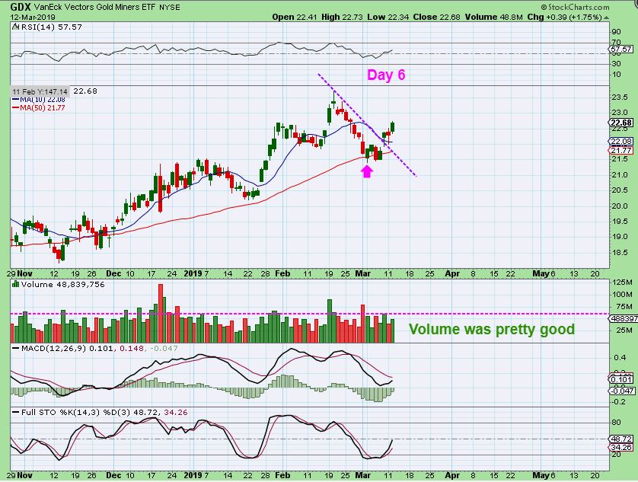
Task: Click the 11 Feb Y:147.14 crosshair readout
Action: coord(40,91)
